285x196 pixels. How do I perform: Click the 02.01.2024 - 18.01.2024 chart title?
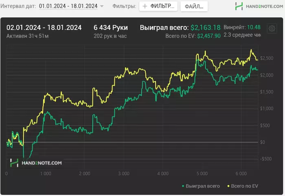[44, 28]
